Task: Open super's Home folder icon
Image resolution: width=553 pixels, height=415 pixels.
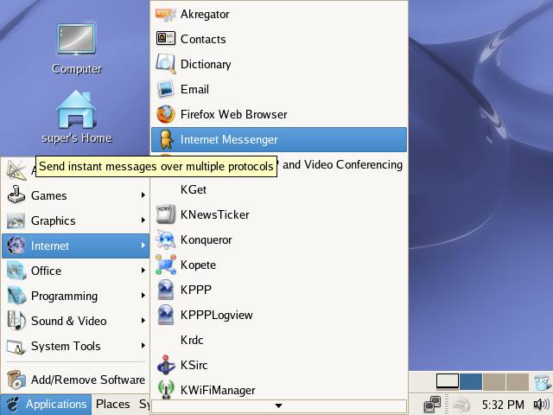Action: (76, 117)
